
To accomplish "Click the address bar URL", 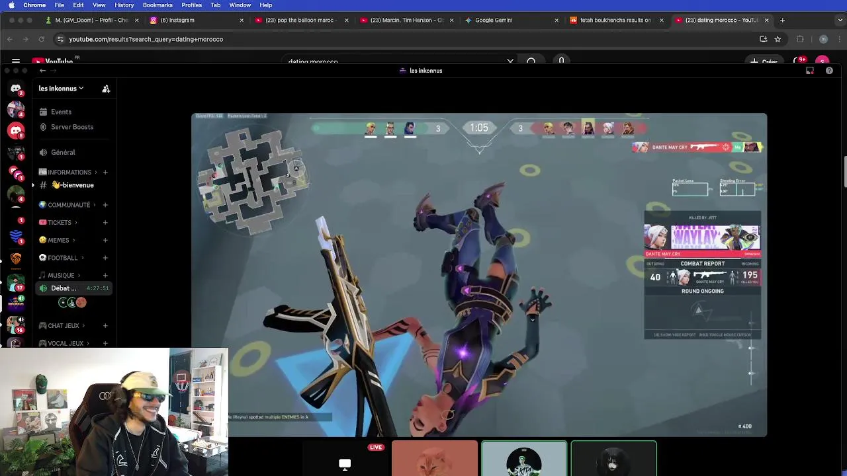I will pyautogui.click(x=146, y=40).
